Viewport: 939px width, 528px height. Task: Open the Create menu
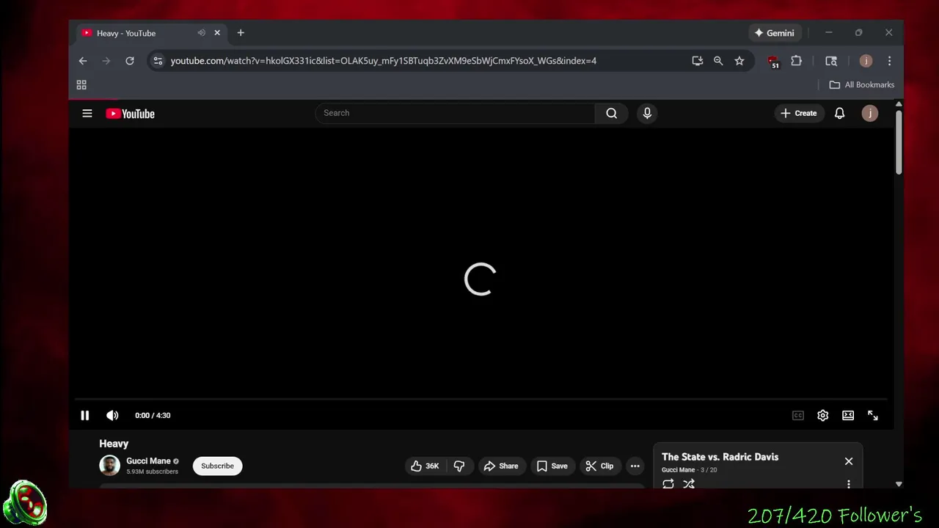pyautogui.click(x=798, y=113)
